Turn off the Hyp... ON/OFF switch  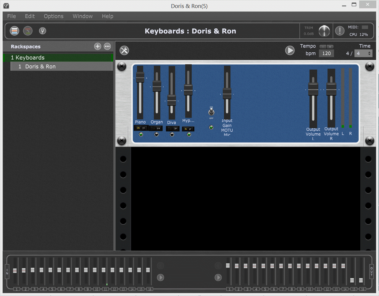click(x=190, y=129)
